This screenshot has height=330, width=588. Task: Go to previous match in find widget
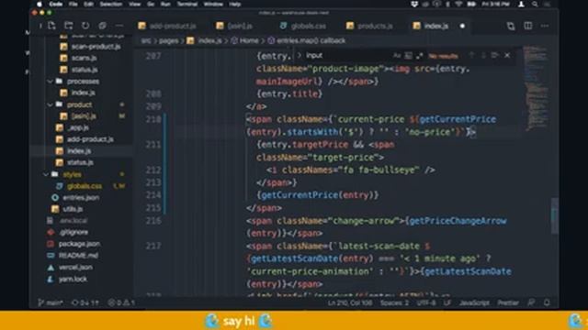[x=471, y=55]
